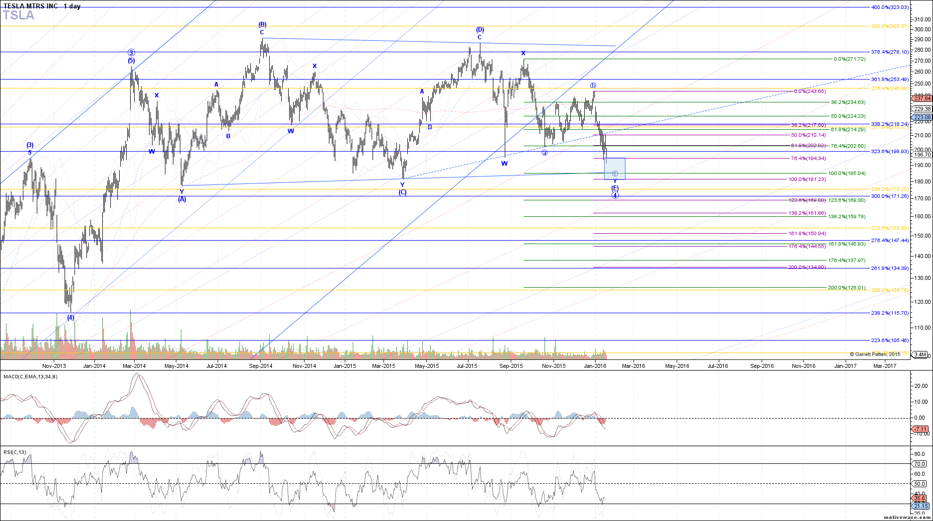
Task: Click the 400.0%(323.03) Fibonacci level label
Action: click(x=890, y=7)
